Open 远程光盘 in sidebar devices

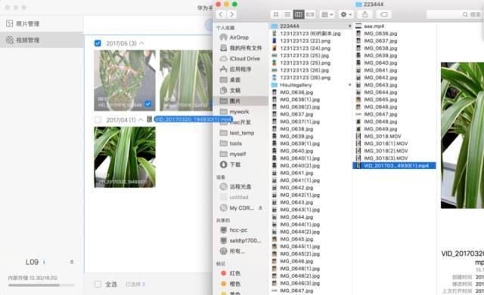235,186
